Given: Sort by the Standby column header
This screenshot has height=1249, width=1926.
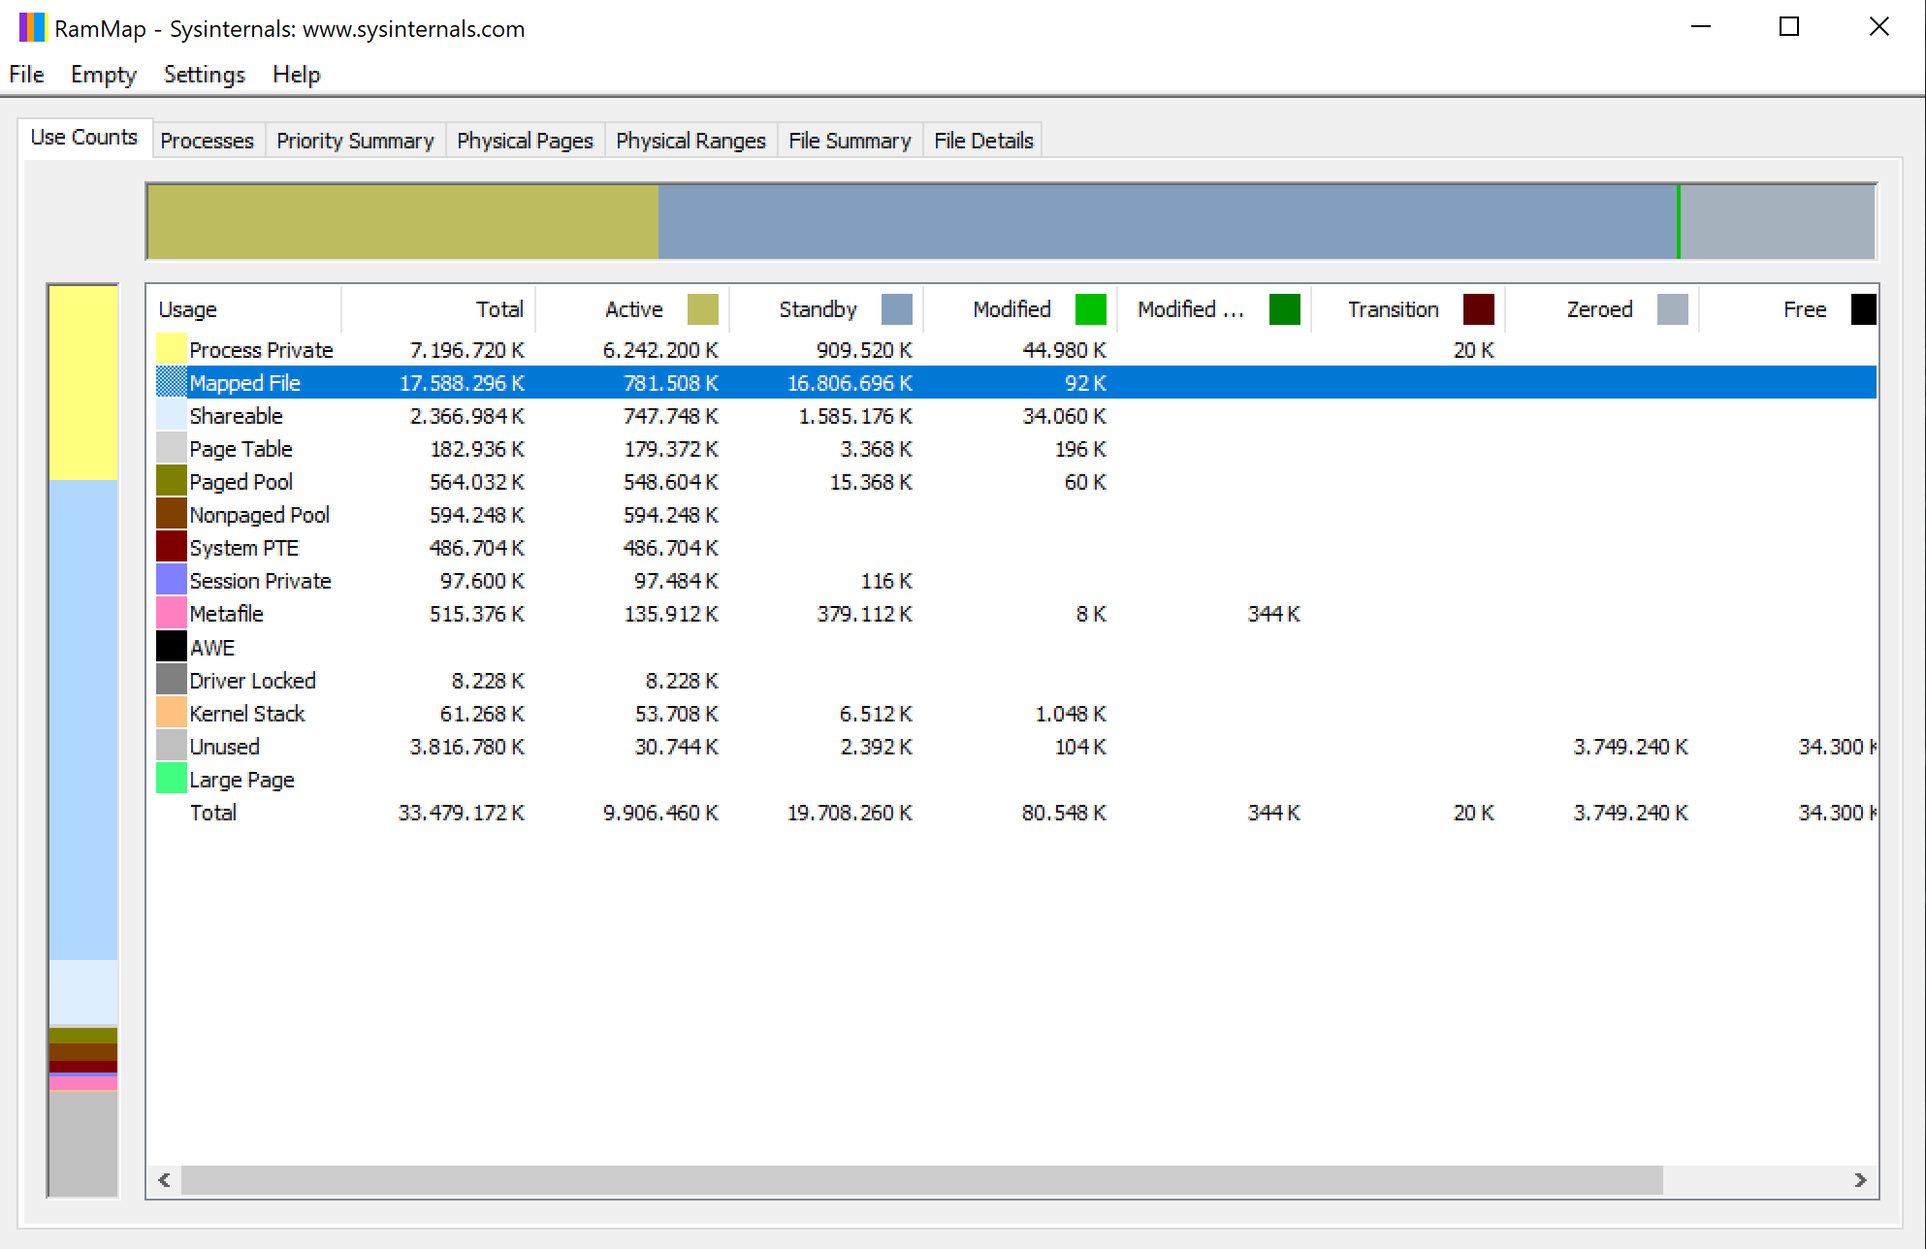Looking at the screenshot, I should pyautogui.click(x=818, y=309).
